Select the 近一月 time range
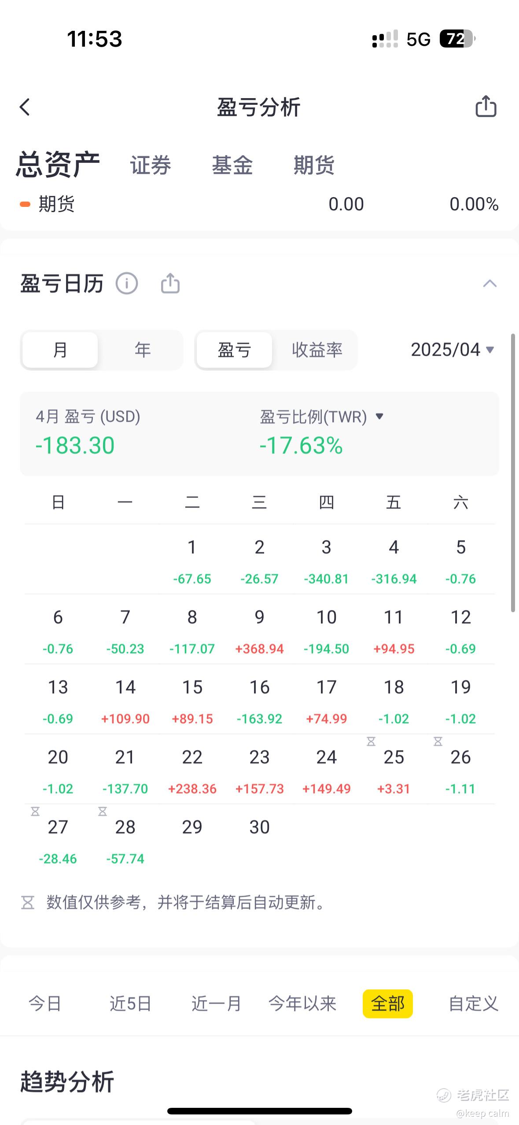This screenshot has height=1125, width=519. pos(216,1004)
